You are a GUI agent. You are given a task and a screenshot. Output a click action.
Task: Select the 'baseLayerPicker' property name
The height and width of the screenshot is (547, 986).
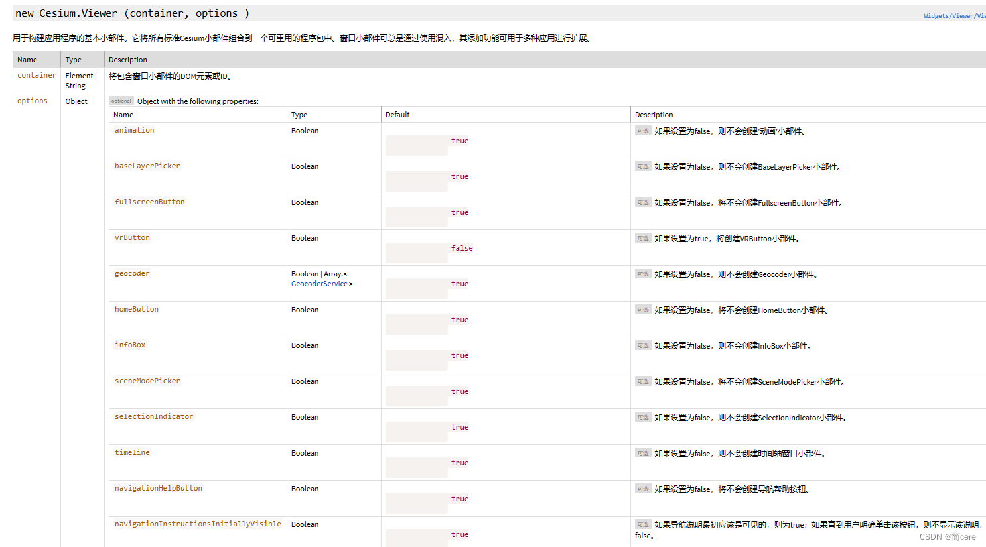pyautogui.click(x=147, y=166)
